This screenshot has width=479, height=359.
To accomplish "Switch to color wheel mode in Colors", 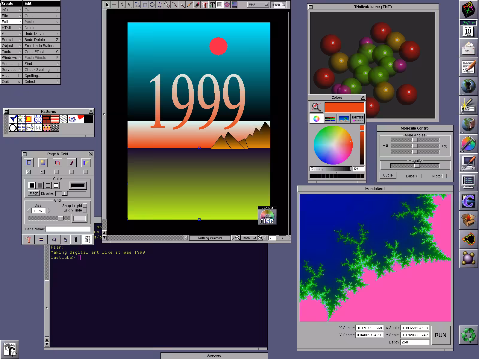I will coord(316,118).
